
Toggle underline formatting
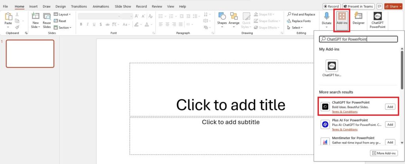click(x=94, y=24)
